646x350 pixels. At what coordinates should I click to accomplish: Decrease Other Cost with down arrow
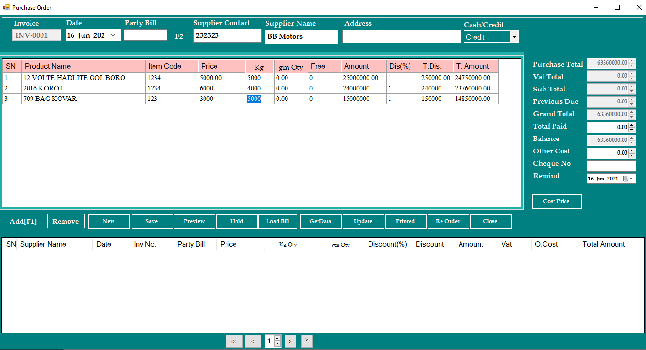(632, 156)
